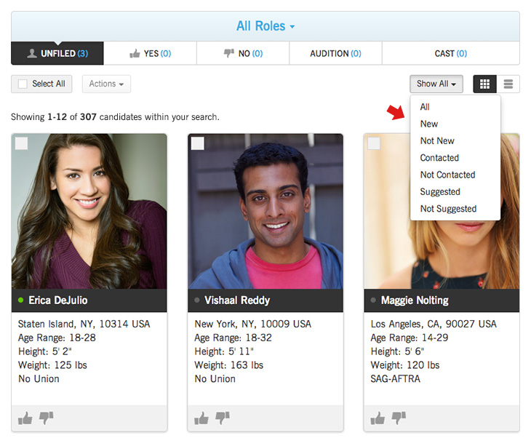Viewport: 531px width, 446px height.
Task: Switch to grid view layout
Action: point(484,84)
